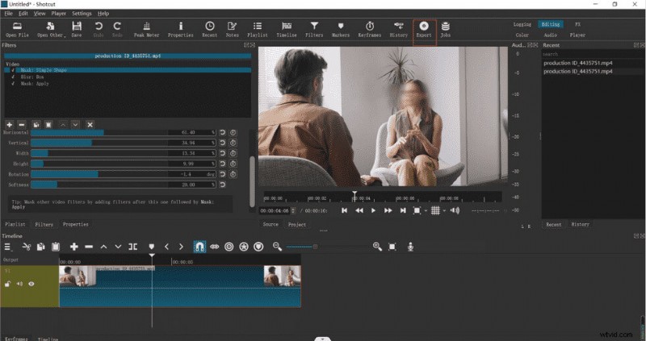Open the zoom fit dropdown arrow in player
646x341 pixels.
point(426,210)
